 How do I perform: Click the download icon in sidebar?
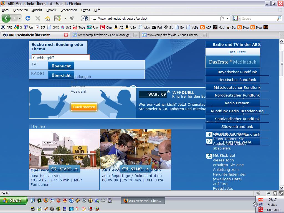click(209, 156)
